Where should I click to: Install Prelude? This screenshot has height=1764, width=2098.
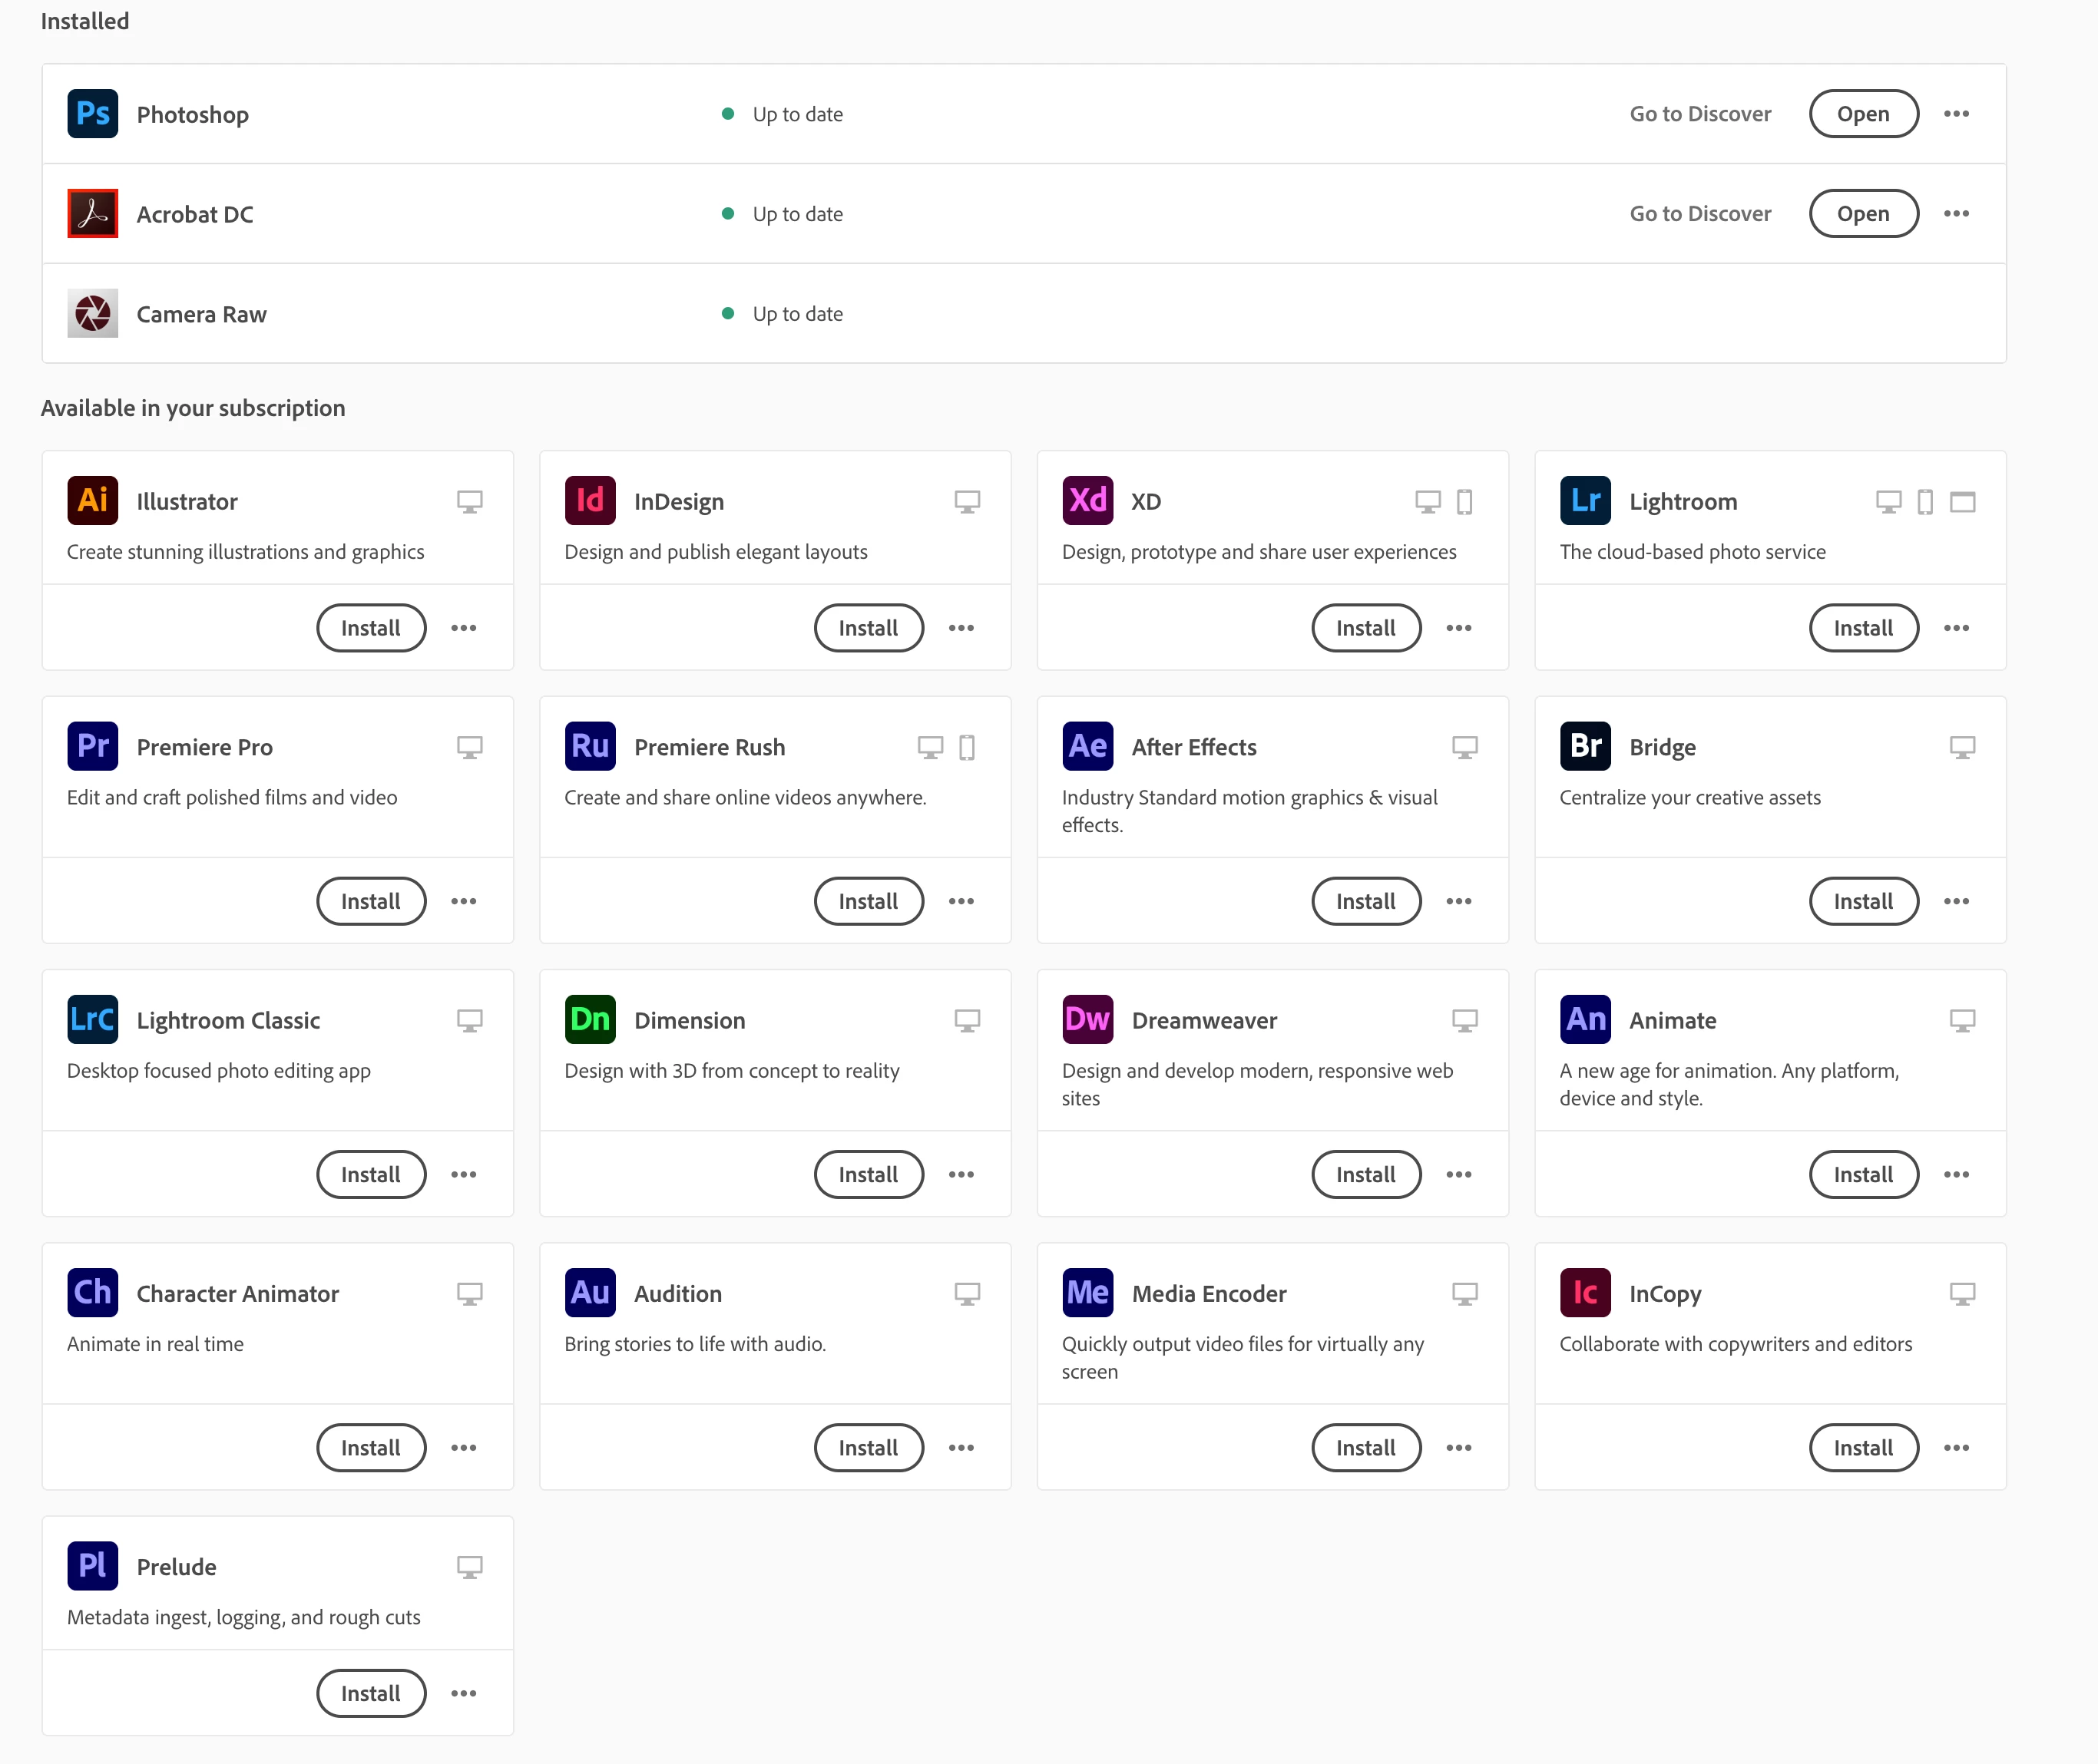[371, 1693]
